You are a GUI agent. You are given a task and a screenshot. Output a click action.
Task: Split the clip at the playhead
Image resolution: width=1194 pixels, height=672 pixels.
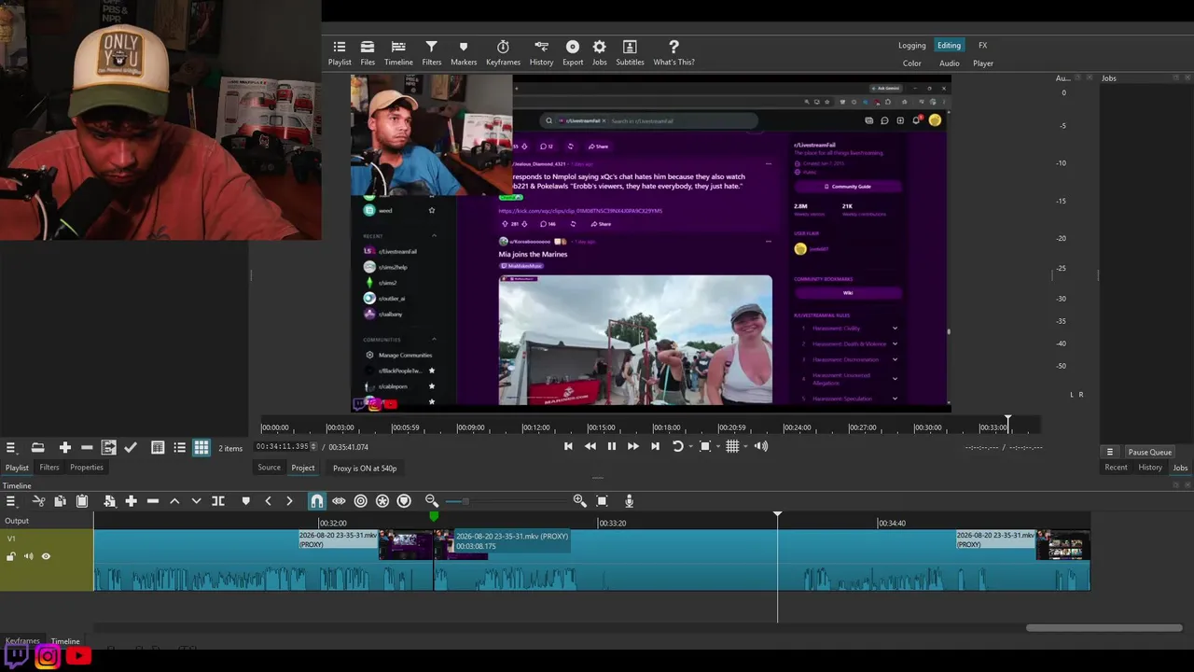[218, 501]
